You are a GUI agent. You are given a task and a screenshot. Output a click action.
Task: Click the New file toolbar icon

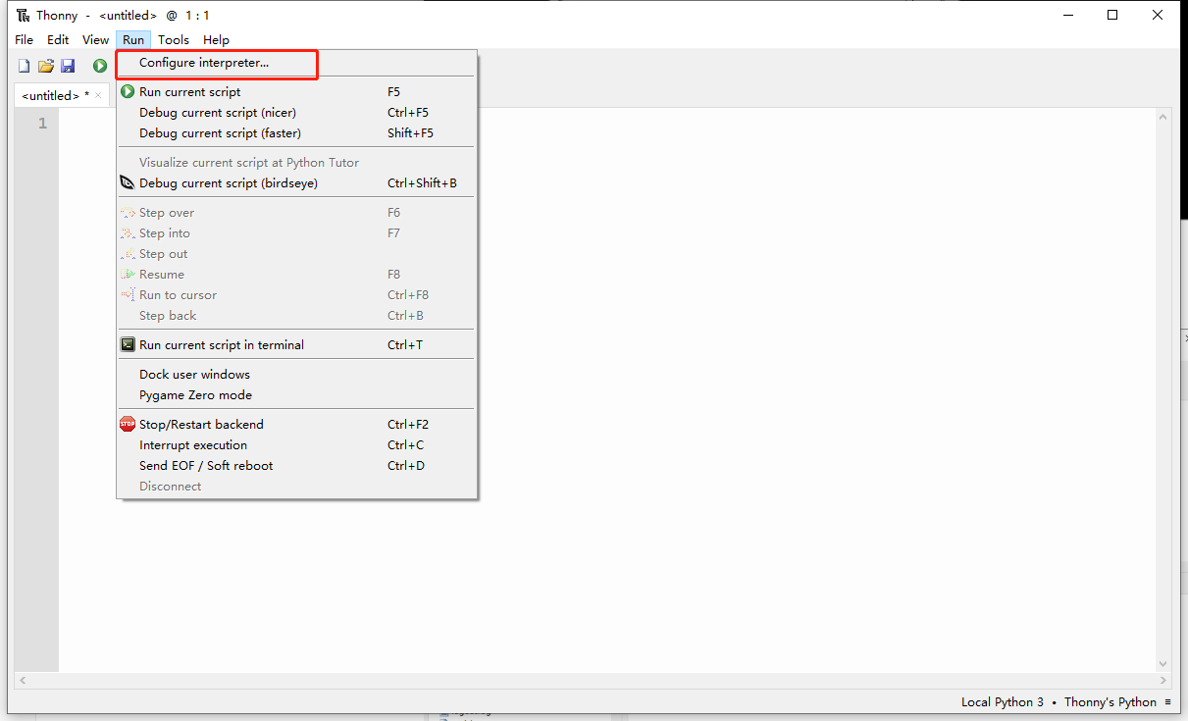click(x=25, y=66)
